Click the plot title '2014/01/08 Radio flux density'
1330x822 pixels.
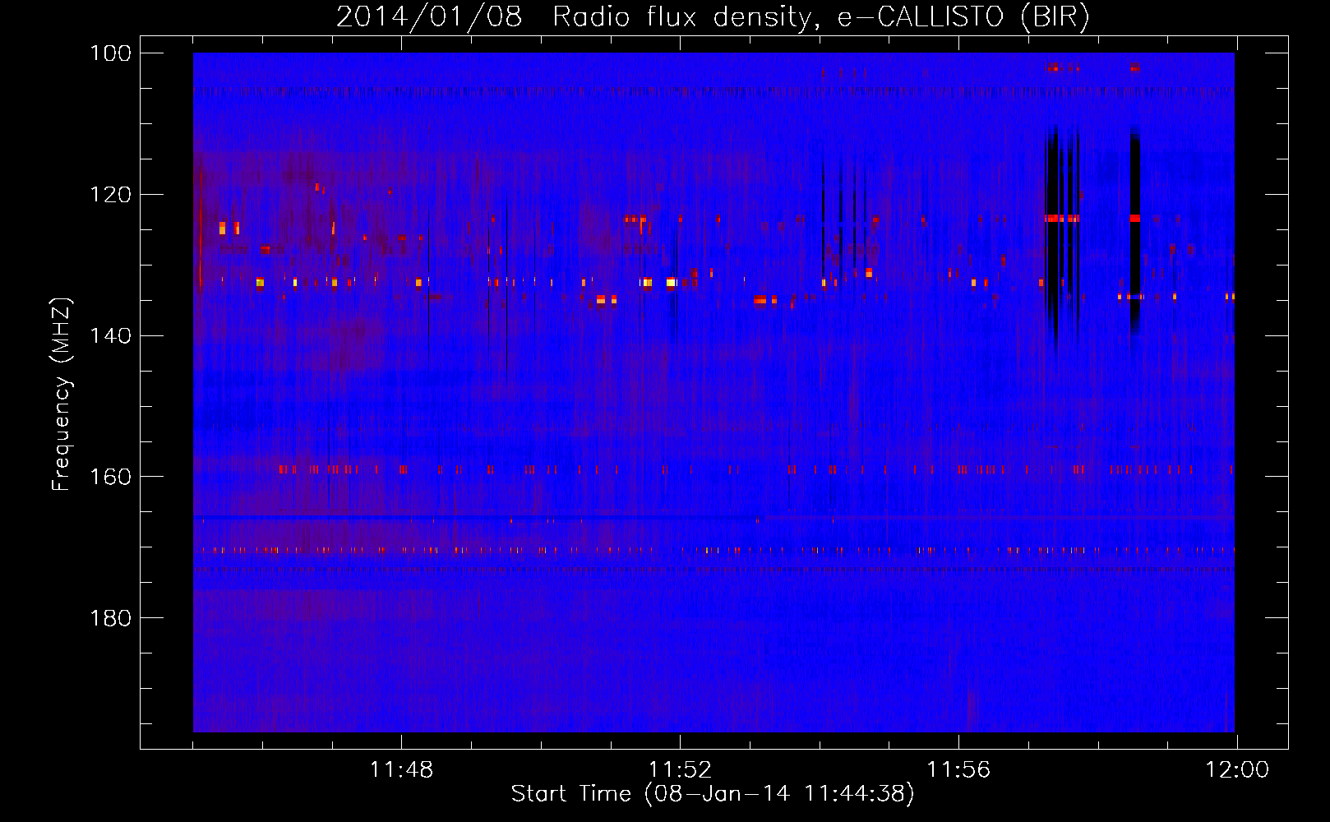pos(572,17)
